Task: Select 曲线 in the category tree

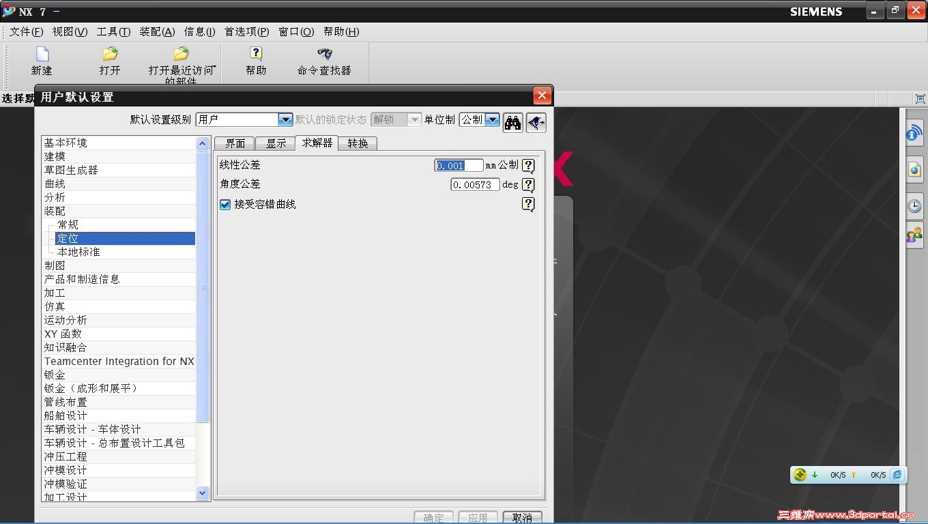Action: point(55,184)
